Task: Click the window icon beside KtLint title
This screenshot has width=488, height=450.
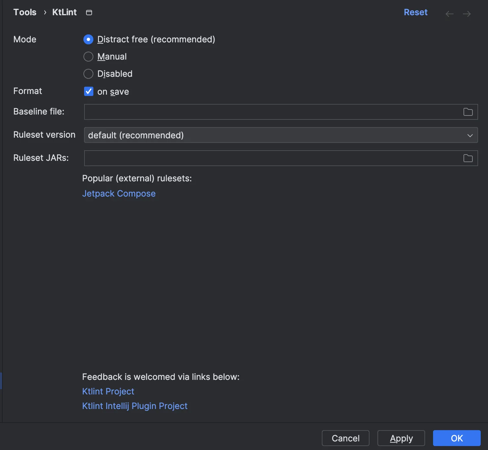Action: pos(89,13)
